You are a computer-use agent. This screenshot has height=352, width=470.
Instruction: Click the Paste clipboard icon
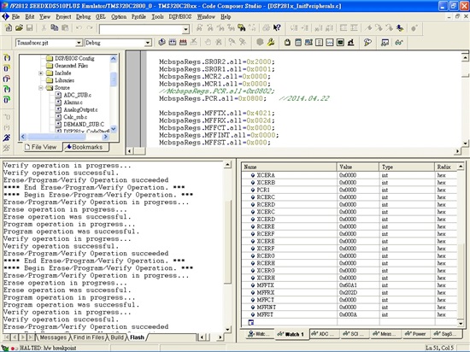65,28
